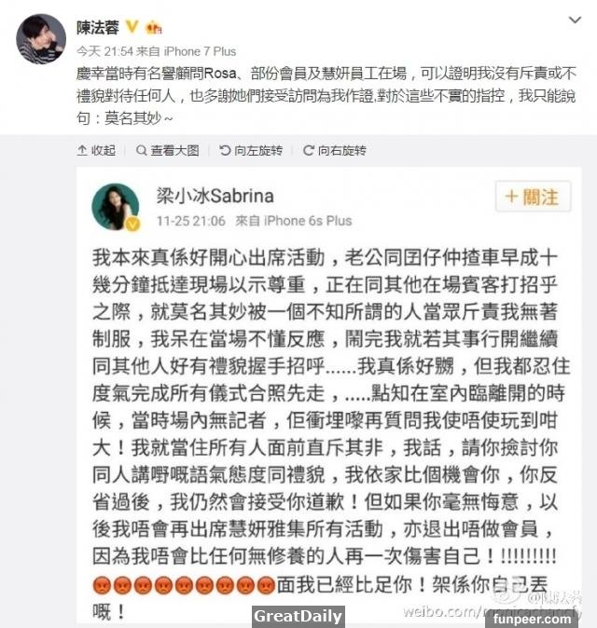Viewport: 597px width, 628px height.
Task: Click the 收起 up-arrow icon
Action: pos(82,150)
